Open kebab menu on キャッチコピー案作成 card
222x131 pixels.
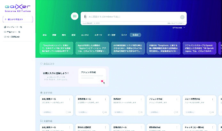(x=212, y=127)
